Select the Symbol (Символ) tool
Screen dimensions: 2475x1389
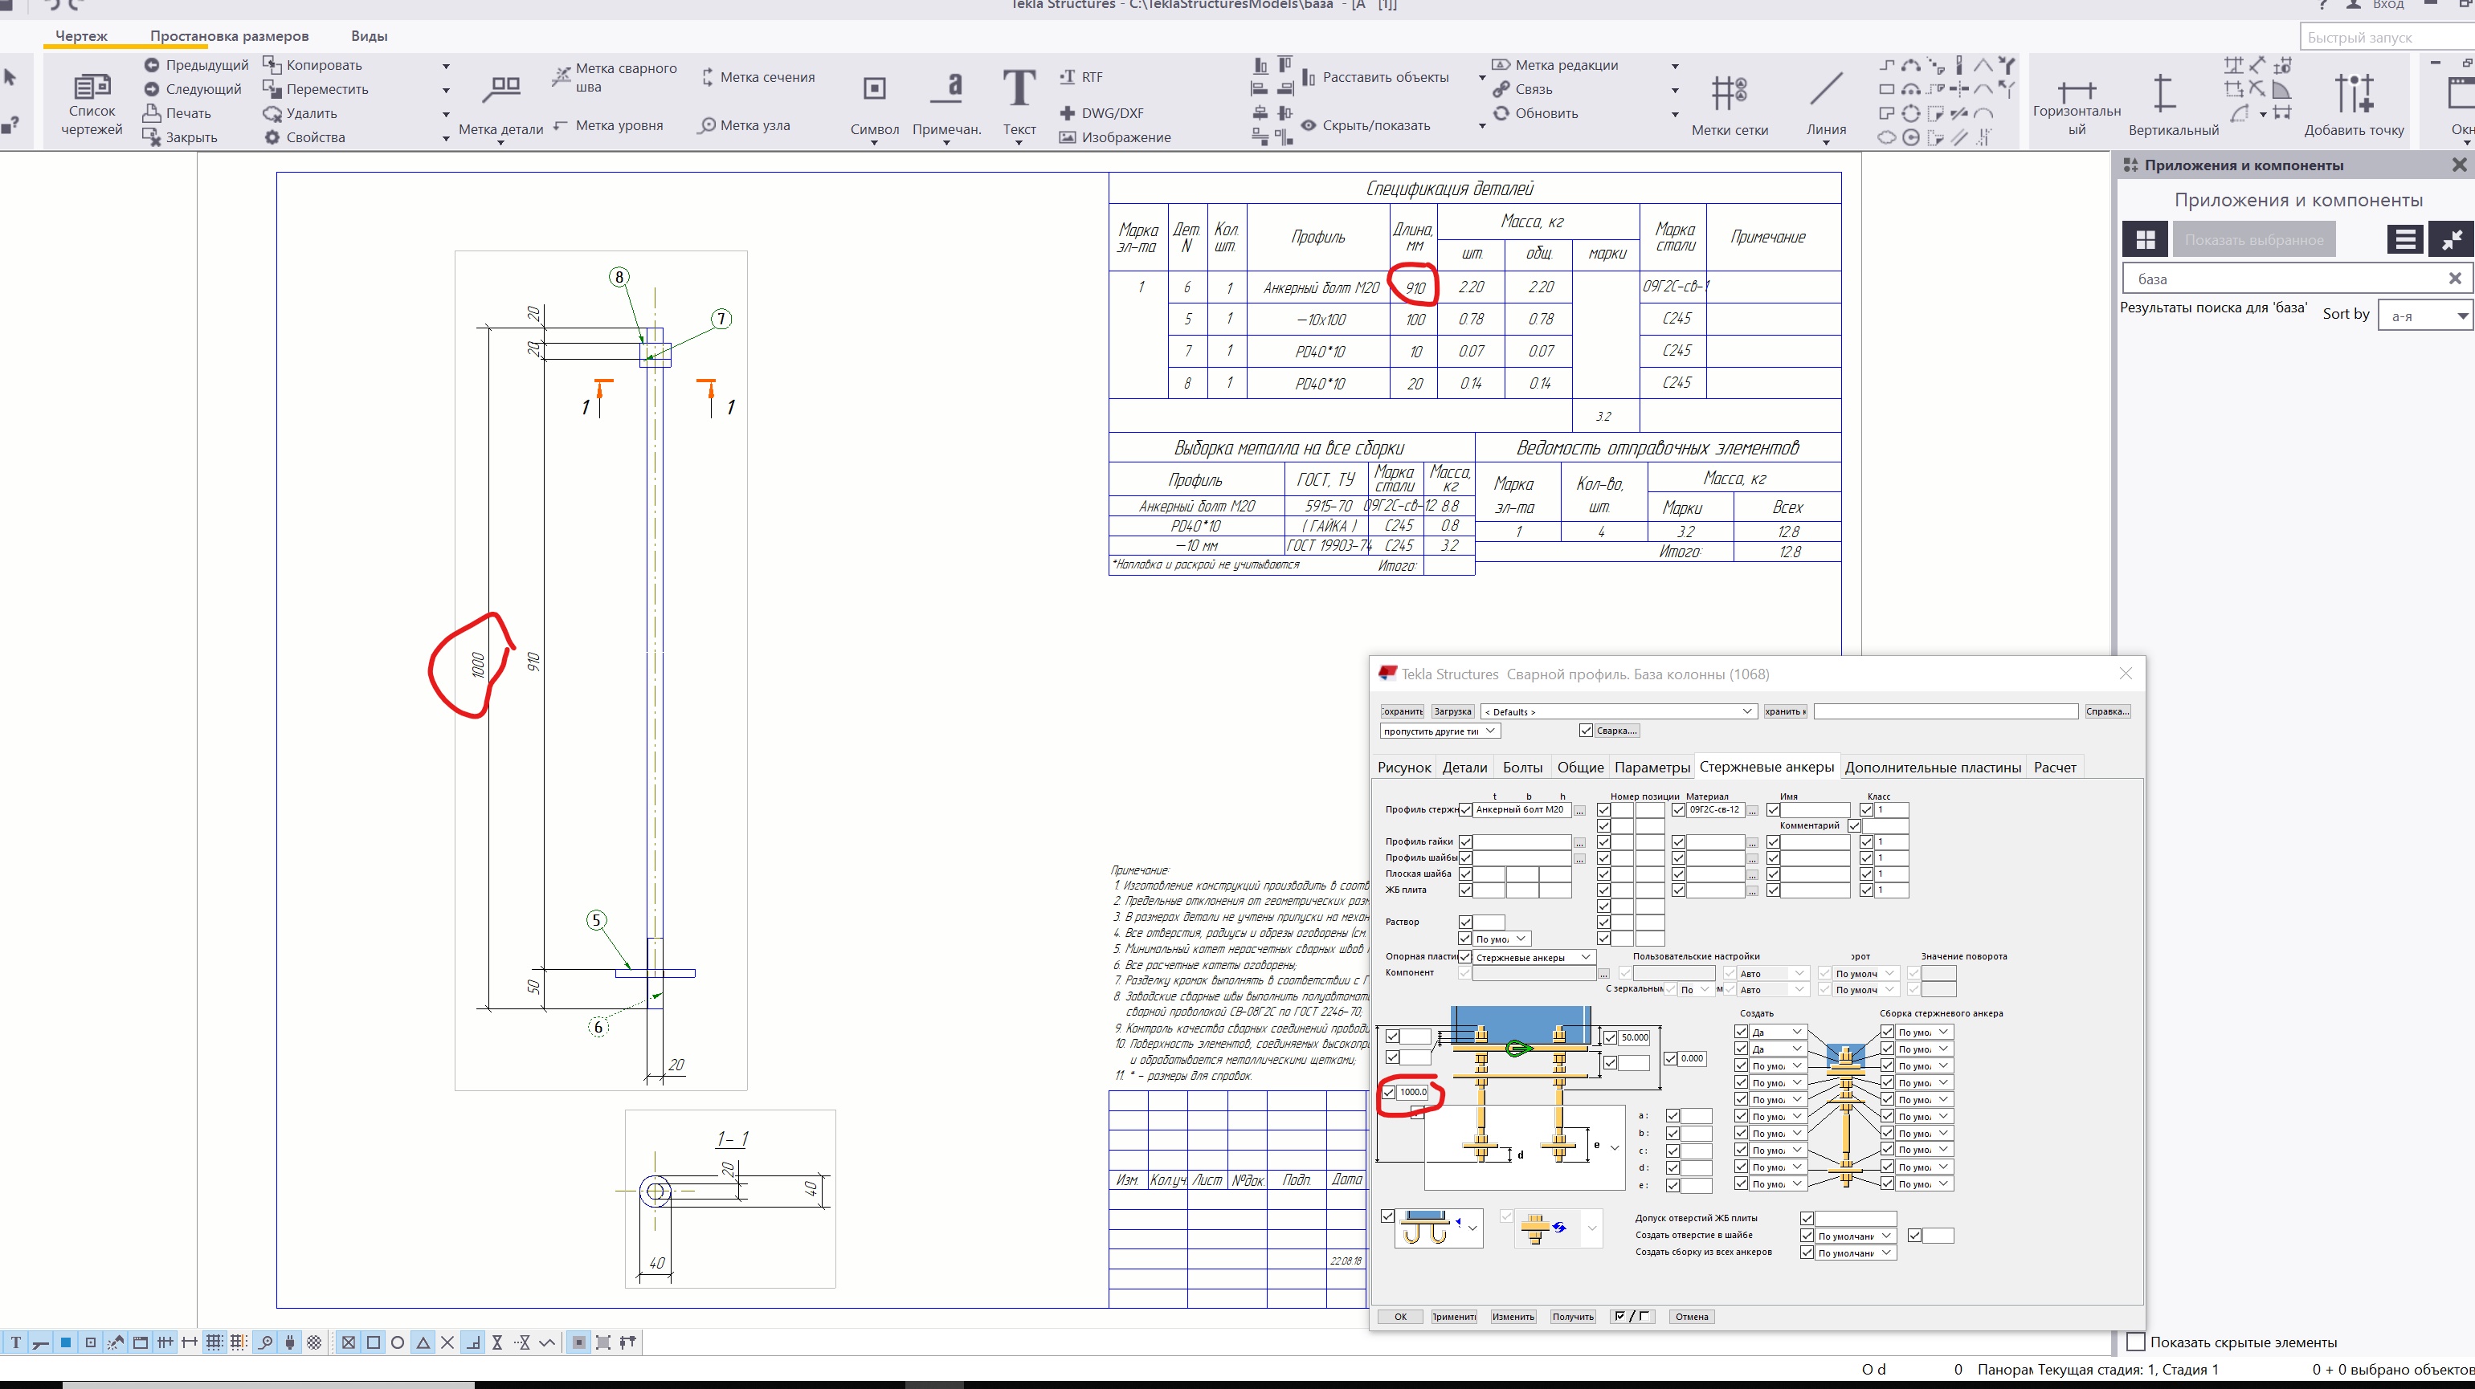point(874,89)
